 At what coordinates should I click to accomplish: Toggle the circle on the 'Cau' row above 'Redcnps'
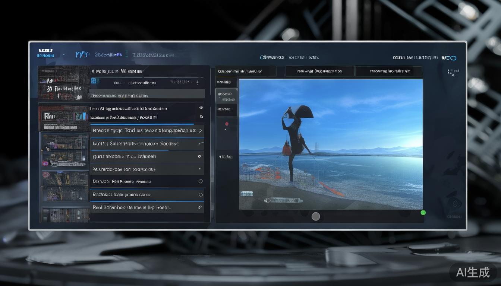coord(201,181)
